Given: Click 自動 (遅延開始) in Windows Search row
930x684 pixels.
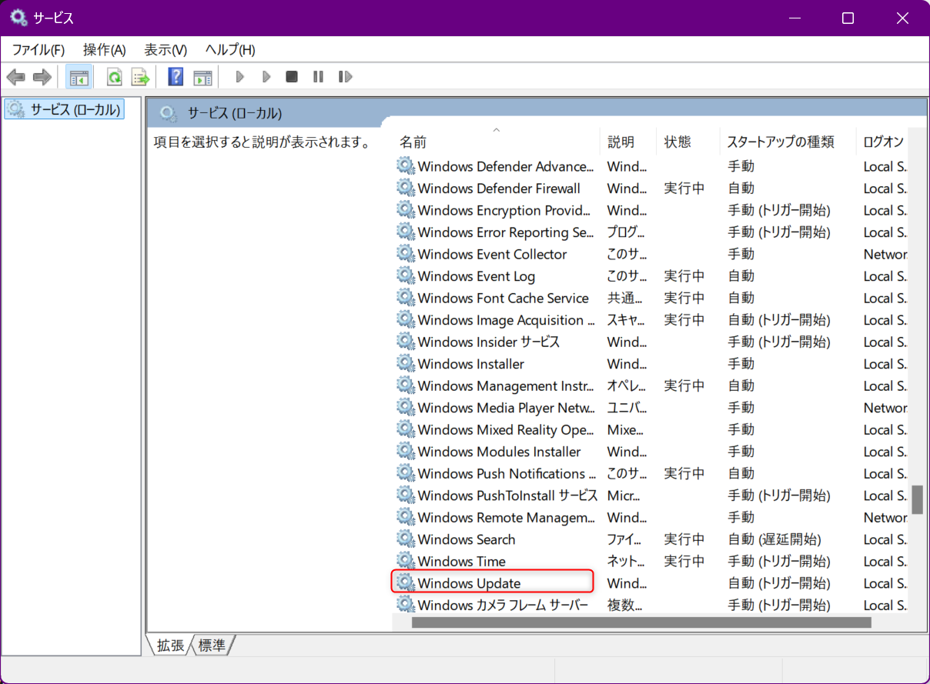Looking at the screenshot, I should 774,539.
